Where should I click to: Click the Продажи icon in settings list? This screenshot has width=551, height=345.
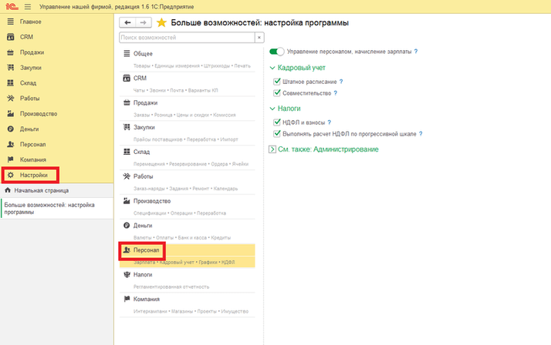(x=127, y=102)
